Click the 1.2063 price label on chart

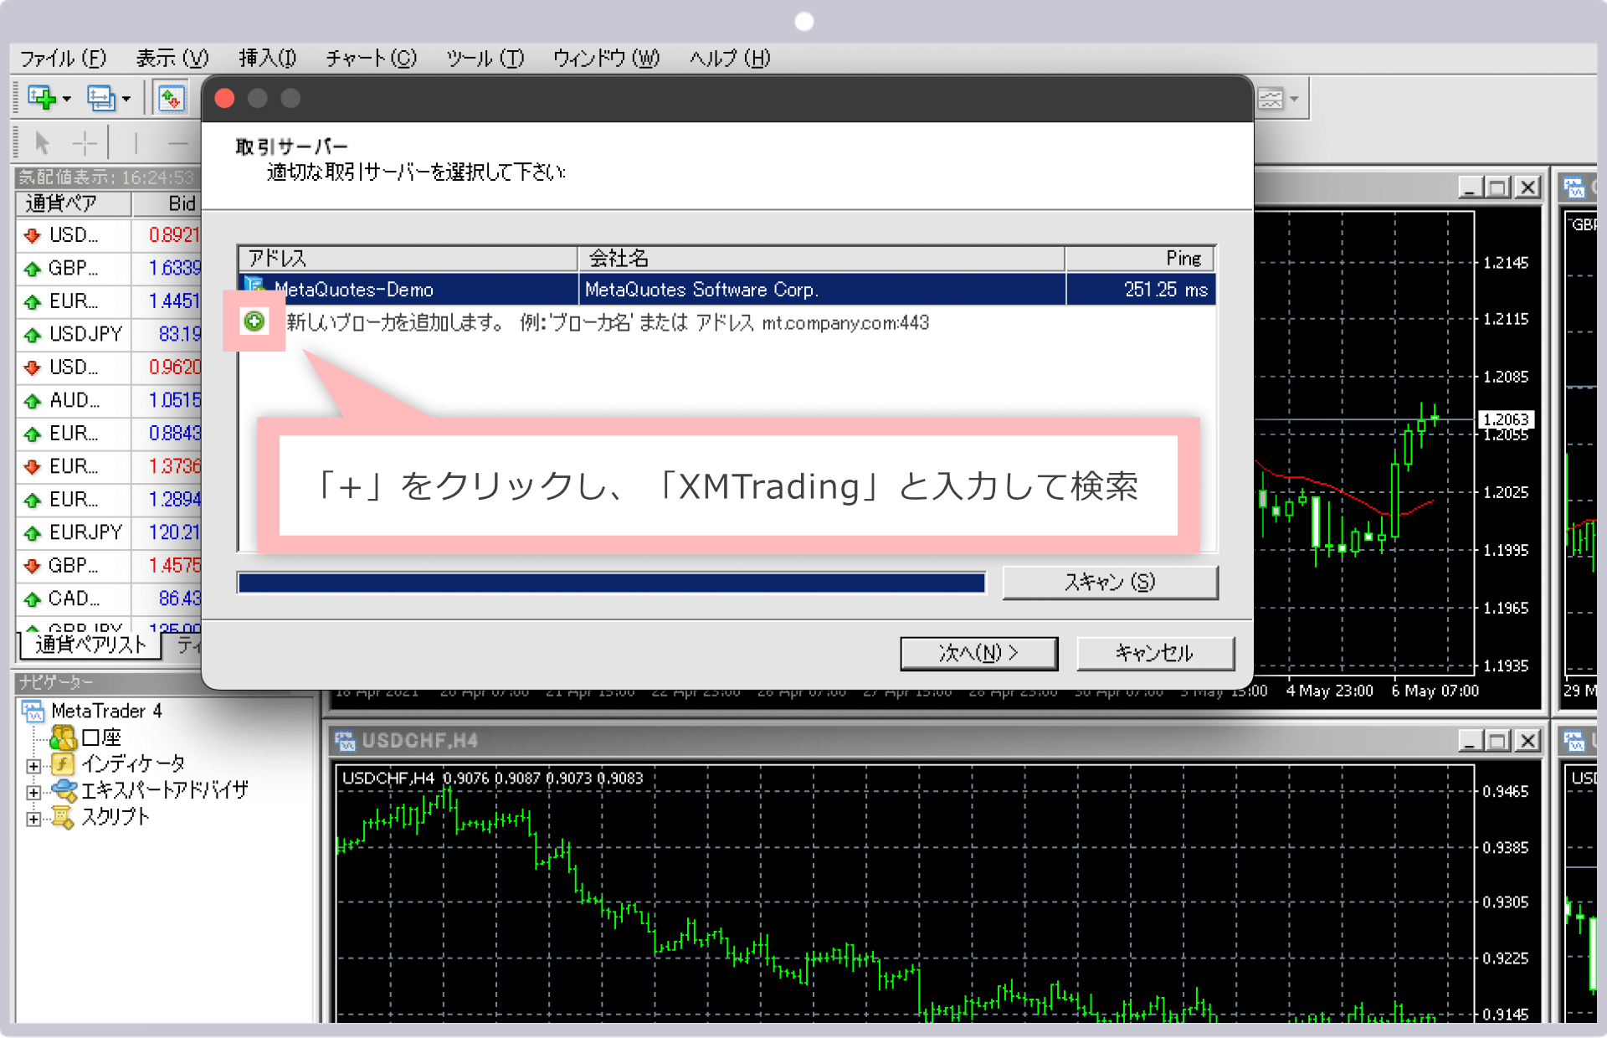(x=1506, y=419)
